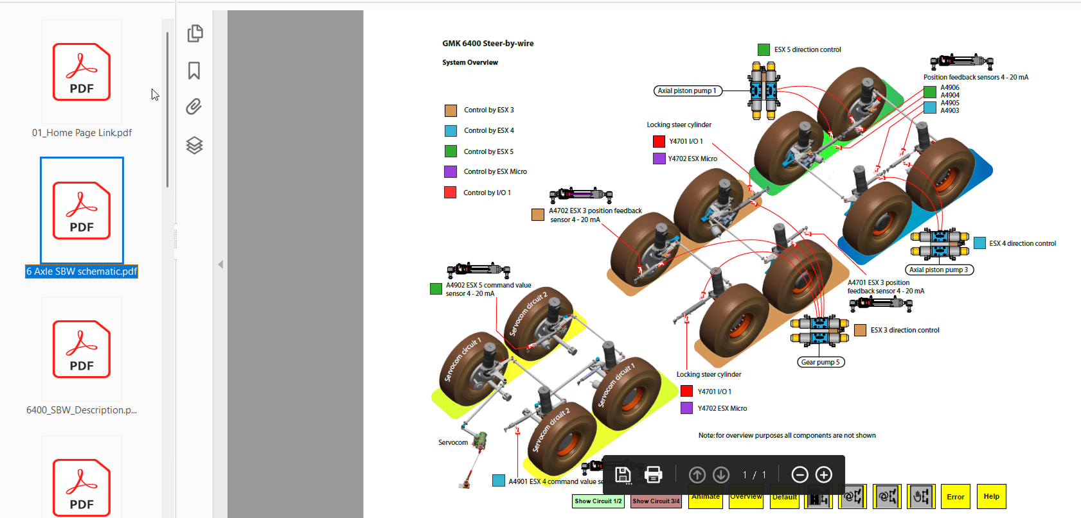Go to previous page with up arrow
The image size is (1081, 518).
tap(697, 475)
